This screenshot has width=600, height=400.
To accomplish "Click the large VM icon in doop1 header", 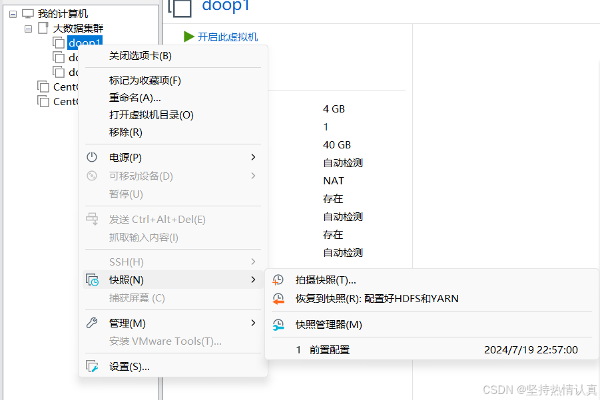I will point(180,7).
